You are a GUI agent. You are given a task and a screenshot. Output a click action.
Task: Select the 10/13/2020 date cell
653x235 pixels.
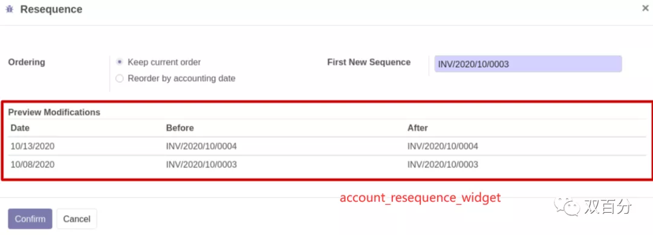pyautogui.click(x=33, y=146)
